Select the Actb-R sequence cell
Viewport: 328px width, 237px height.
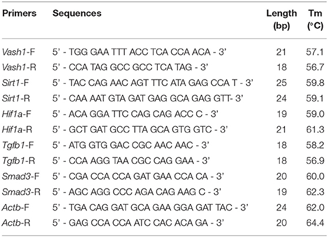(138, 223)
